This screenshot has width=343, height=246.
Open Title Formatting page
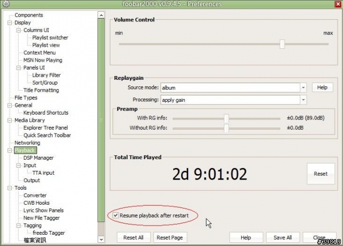[41, 91]
